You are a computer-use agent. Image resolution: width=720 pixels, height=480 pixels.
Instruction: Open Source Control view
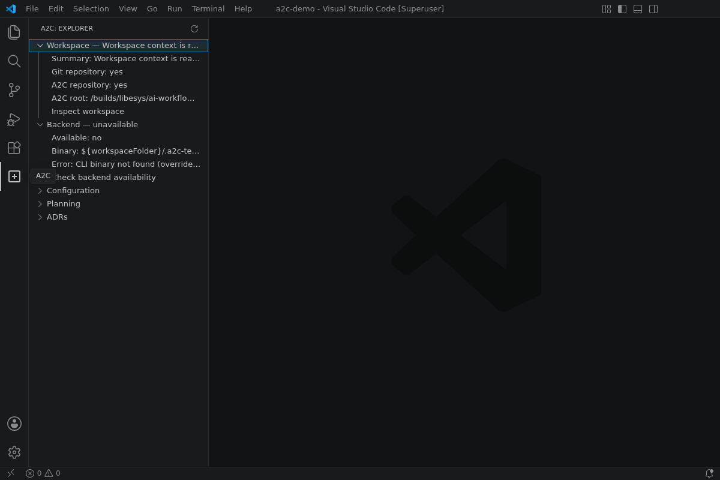14,90
